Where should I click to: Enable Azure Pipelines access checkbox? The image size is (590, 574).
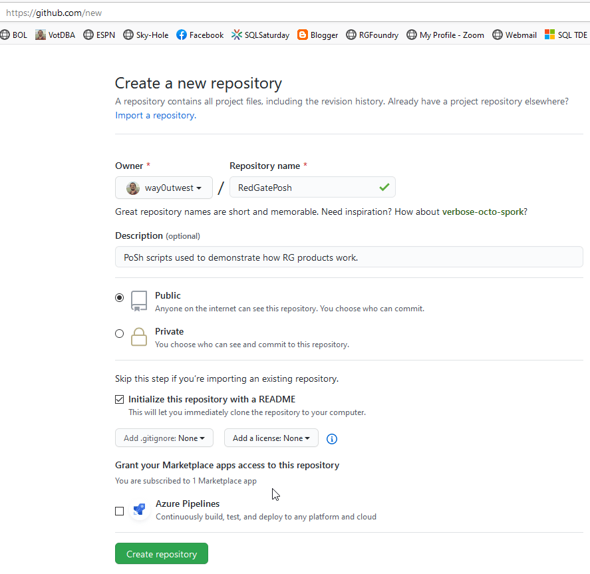click(x=119, y=511)
